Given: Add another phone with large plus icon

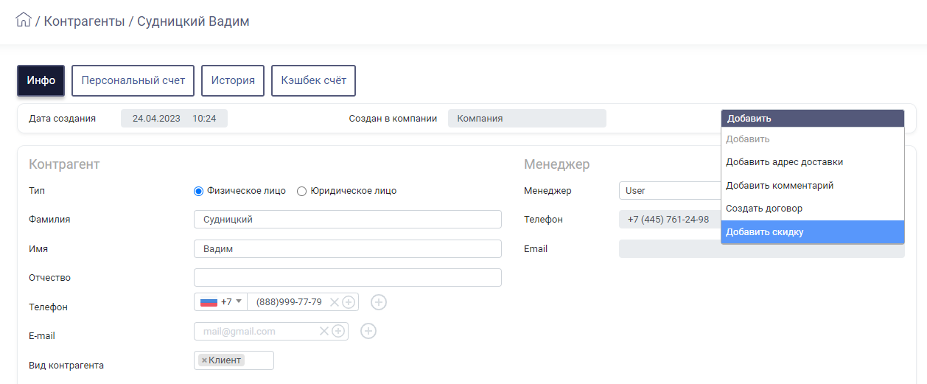Looking at the screenshot, I should 379,301.
